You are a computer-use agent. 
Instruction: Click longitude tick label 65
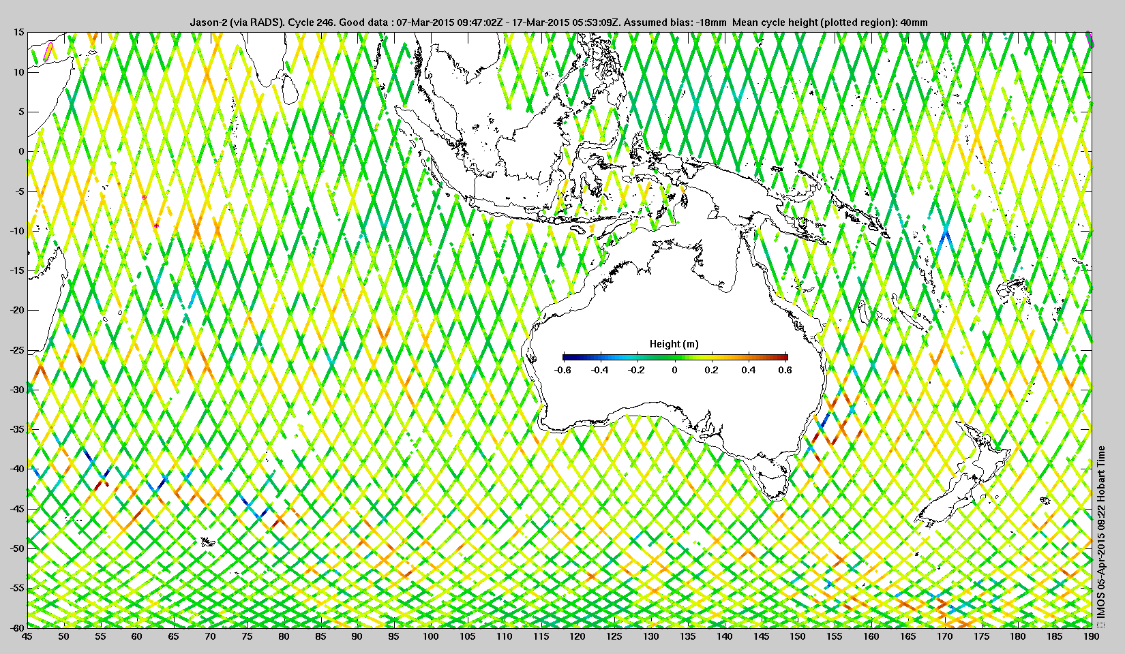point(174,636)
